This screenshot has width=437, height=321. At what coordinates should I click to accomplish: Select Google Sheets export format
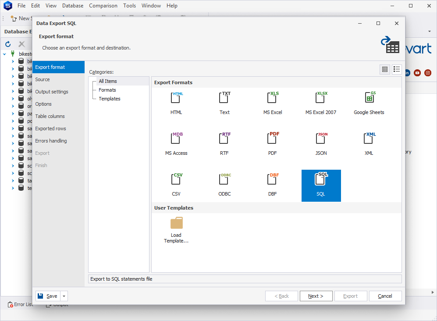(369, 103)
